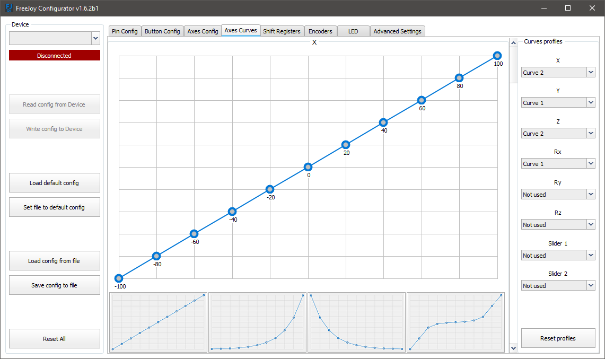605x359 pixels.
Task: Open the Advanced Settings tab
Action: (x=398, y=31)
